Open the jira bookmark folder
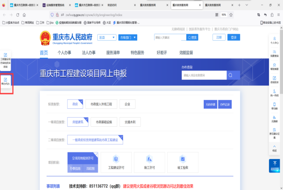 50,23
